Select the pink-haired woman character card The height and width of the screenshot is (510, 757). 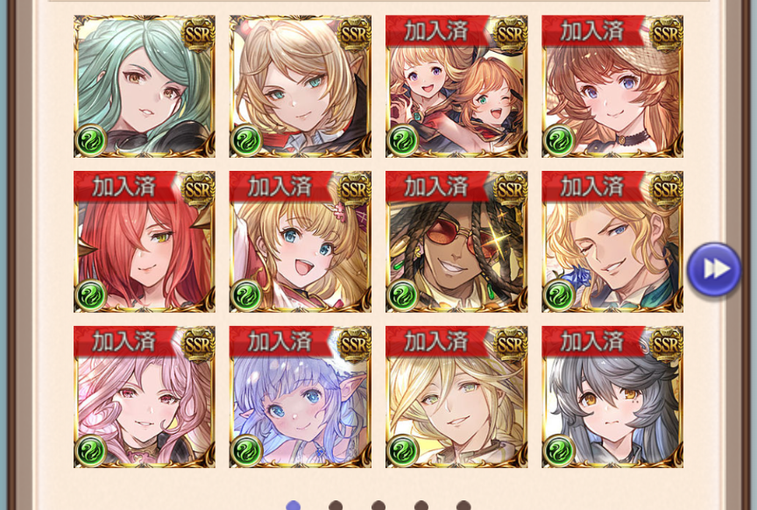[145, 397]
